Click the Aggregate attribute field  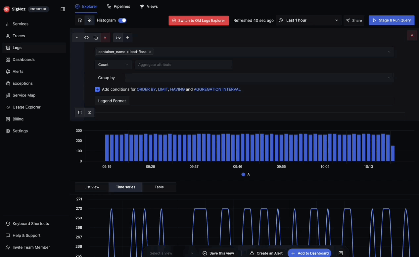[183, 65]
